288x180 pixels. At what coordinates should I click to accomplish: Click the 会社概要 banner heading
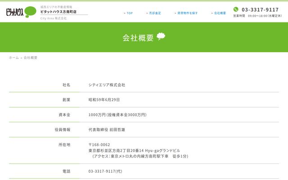click(x=138, y=38)
